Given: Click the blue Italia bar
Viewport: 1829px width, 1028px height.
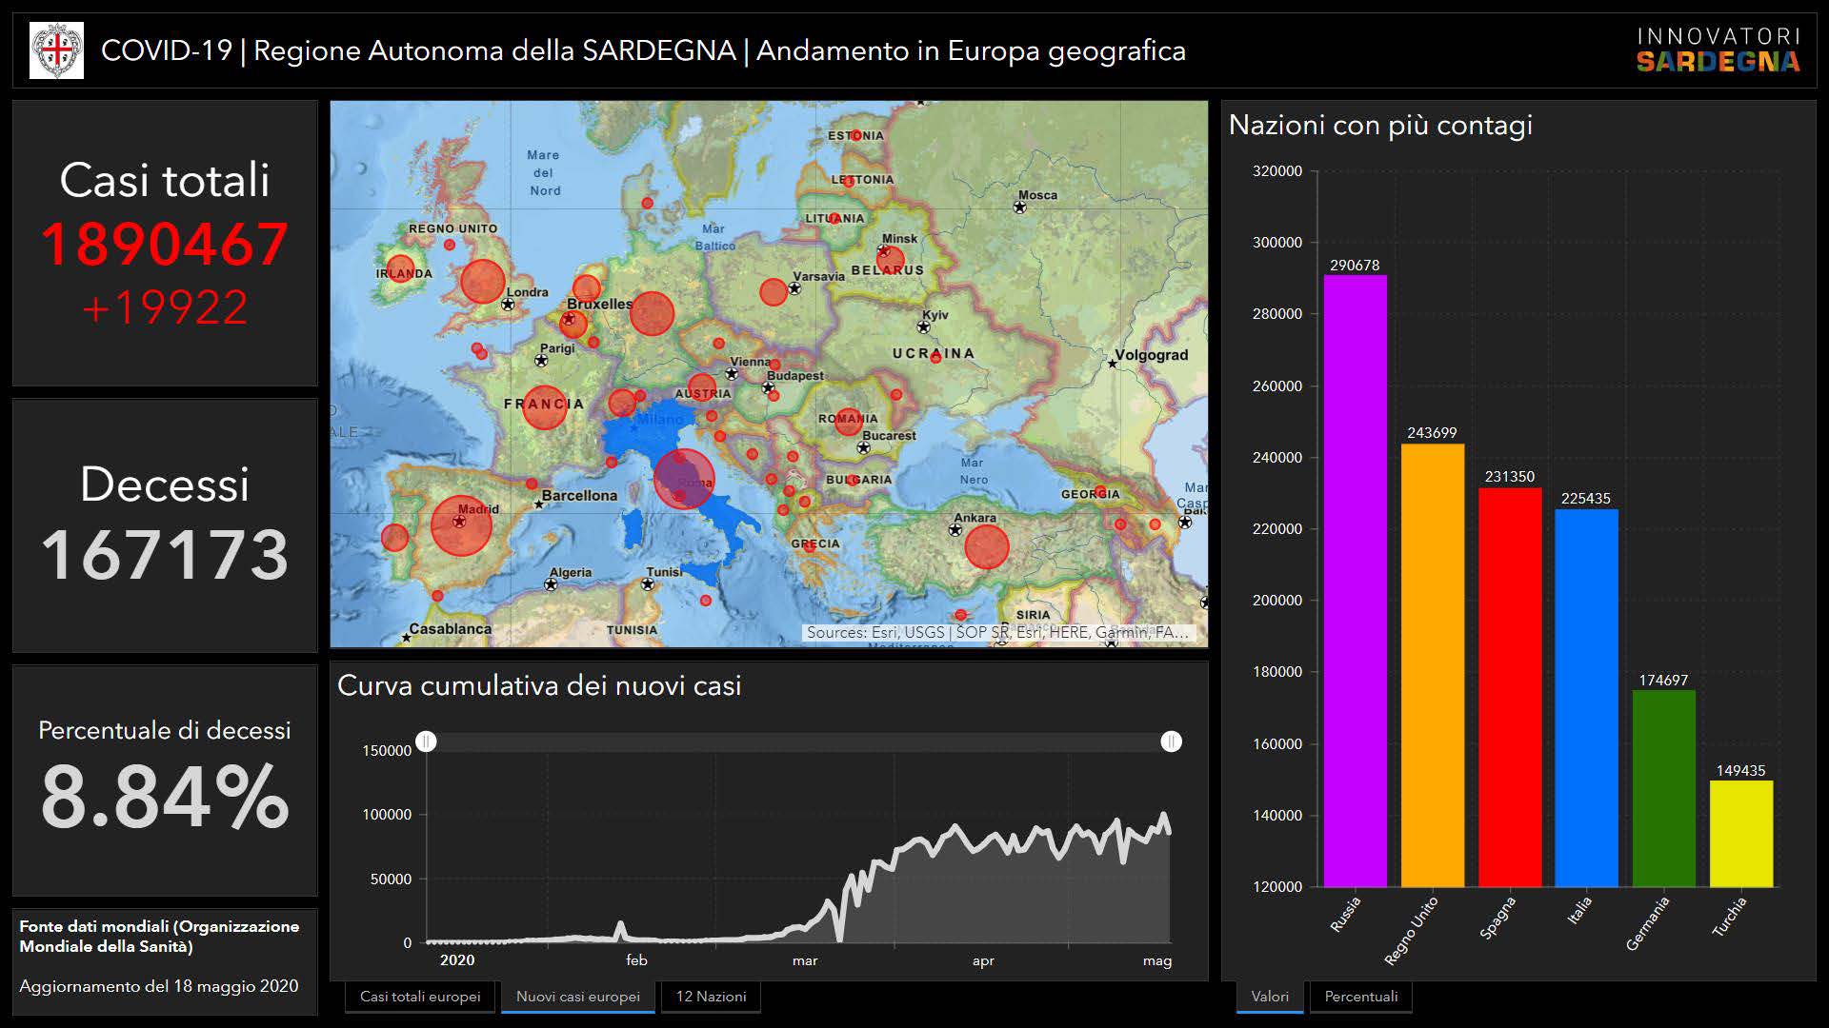Looking at the screenshot, I should click(1586, 698).
